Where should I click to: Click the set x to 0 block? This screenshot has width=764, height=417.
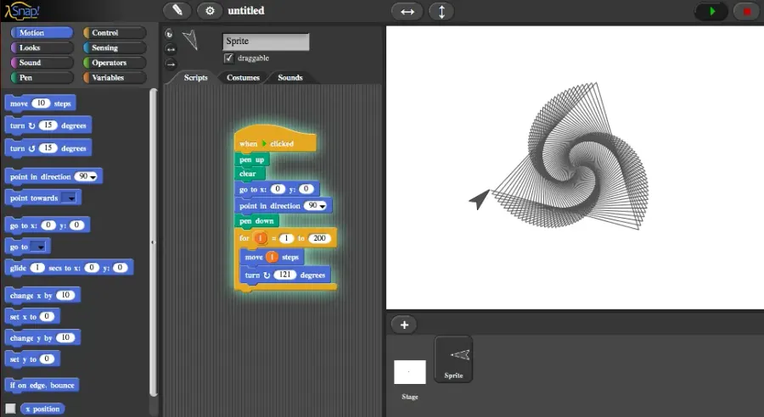tap(32, 316)
